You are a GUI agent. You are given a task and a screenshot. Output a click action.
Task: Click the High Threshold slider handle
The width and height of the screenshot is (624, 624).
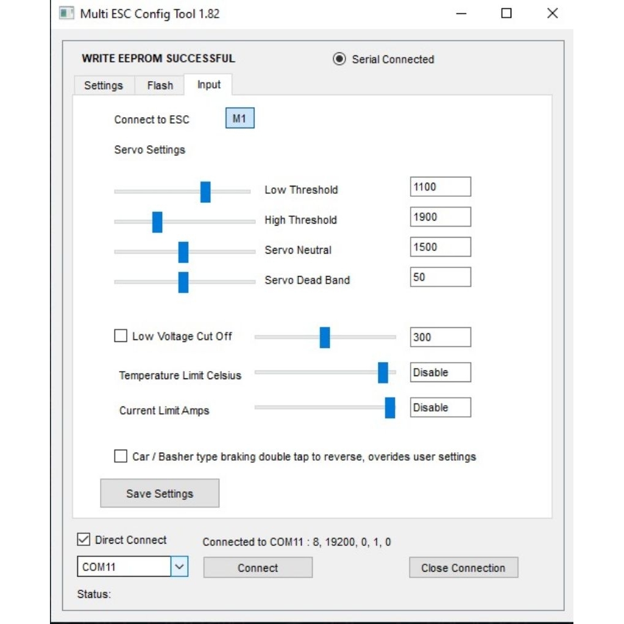pos(157,222)
